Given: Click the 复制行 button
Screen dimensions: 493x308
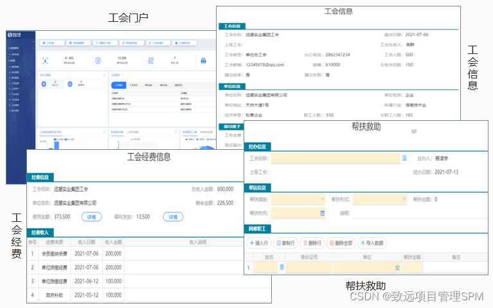Looking at the screenshot, I should [x=285, y=243].
